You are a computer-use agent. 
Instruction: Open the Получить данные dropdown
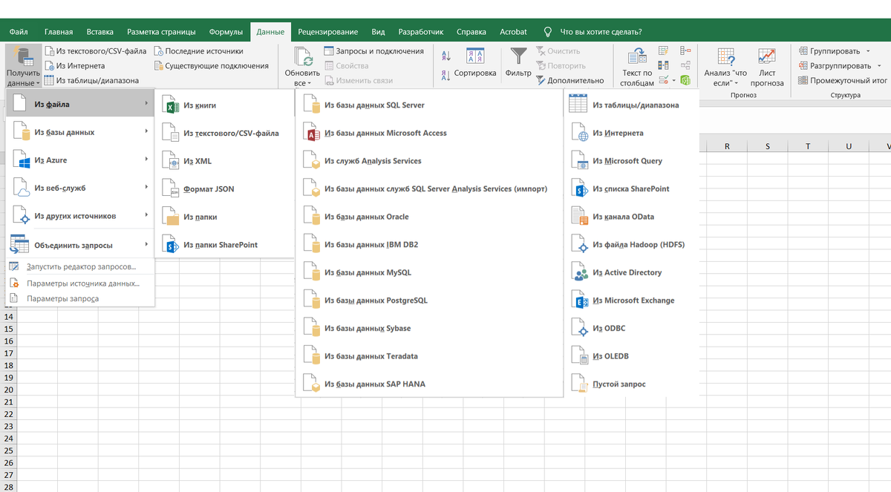[x=23, y=65]
